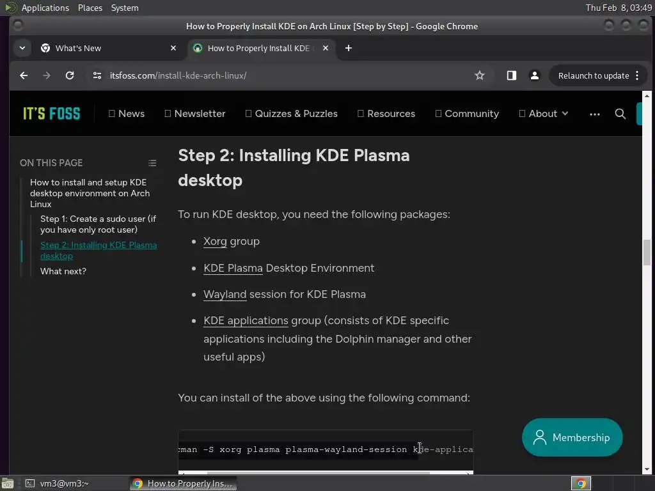Open the Chrome profile icon
The height and width of the screenshot is (491, 655).
pyautogui.click(x=534, y=75)
